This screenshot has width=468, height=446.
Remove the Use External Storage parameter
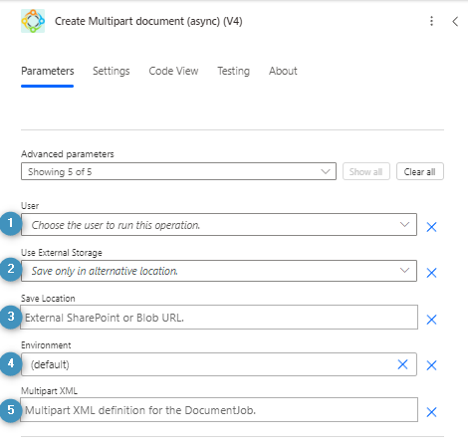point(431,273)
